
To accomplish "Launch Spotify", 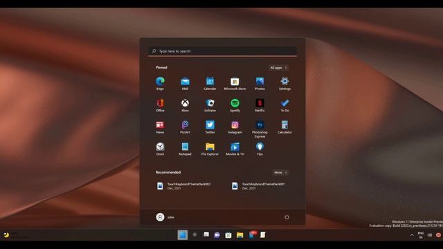I will click(x=235, y=105).
